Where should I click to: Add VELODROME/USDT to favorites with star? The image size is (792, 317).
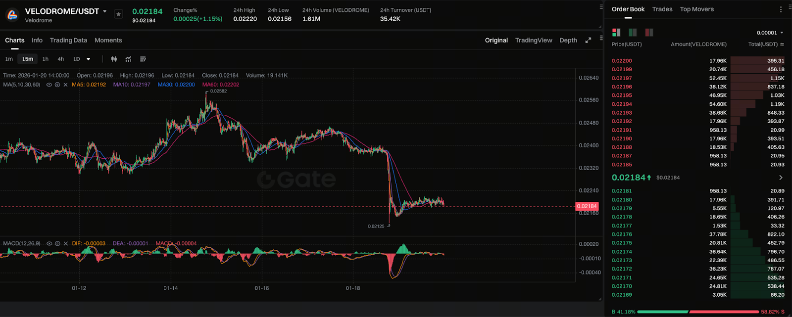118,14
